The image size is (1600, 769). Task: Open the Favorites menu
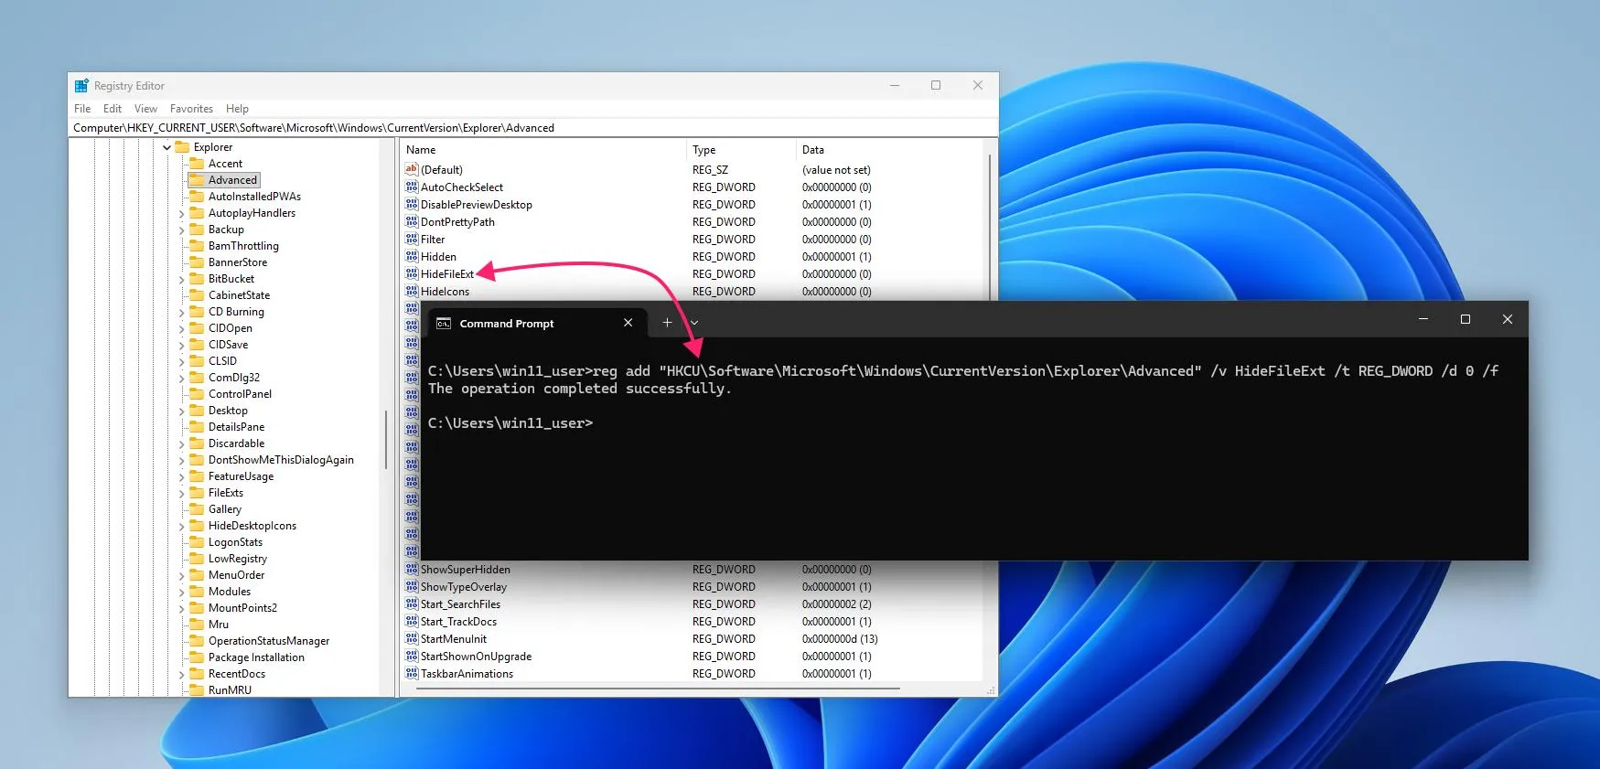click(x=191, y=108)
